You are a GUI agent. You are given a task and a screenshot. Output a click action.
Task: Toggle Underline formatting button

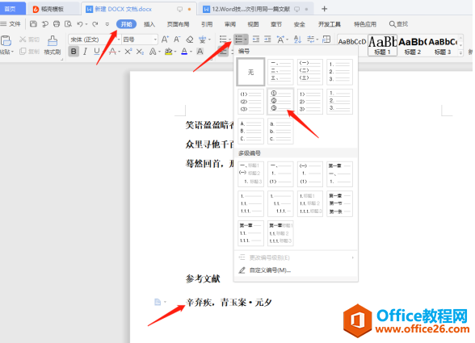coord(97,52)
